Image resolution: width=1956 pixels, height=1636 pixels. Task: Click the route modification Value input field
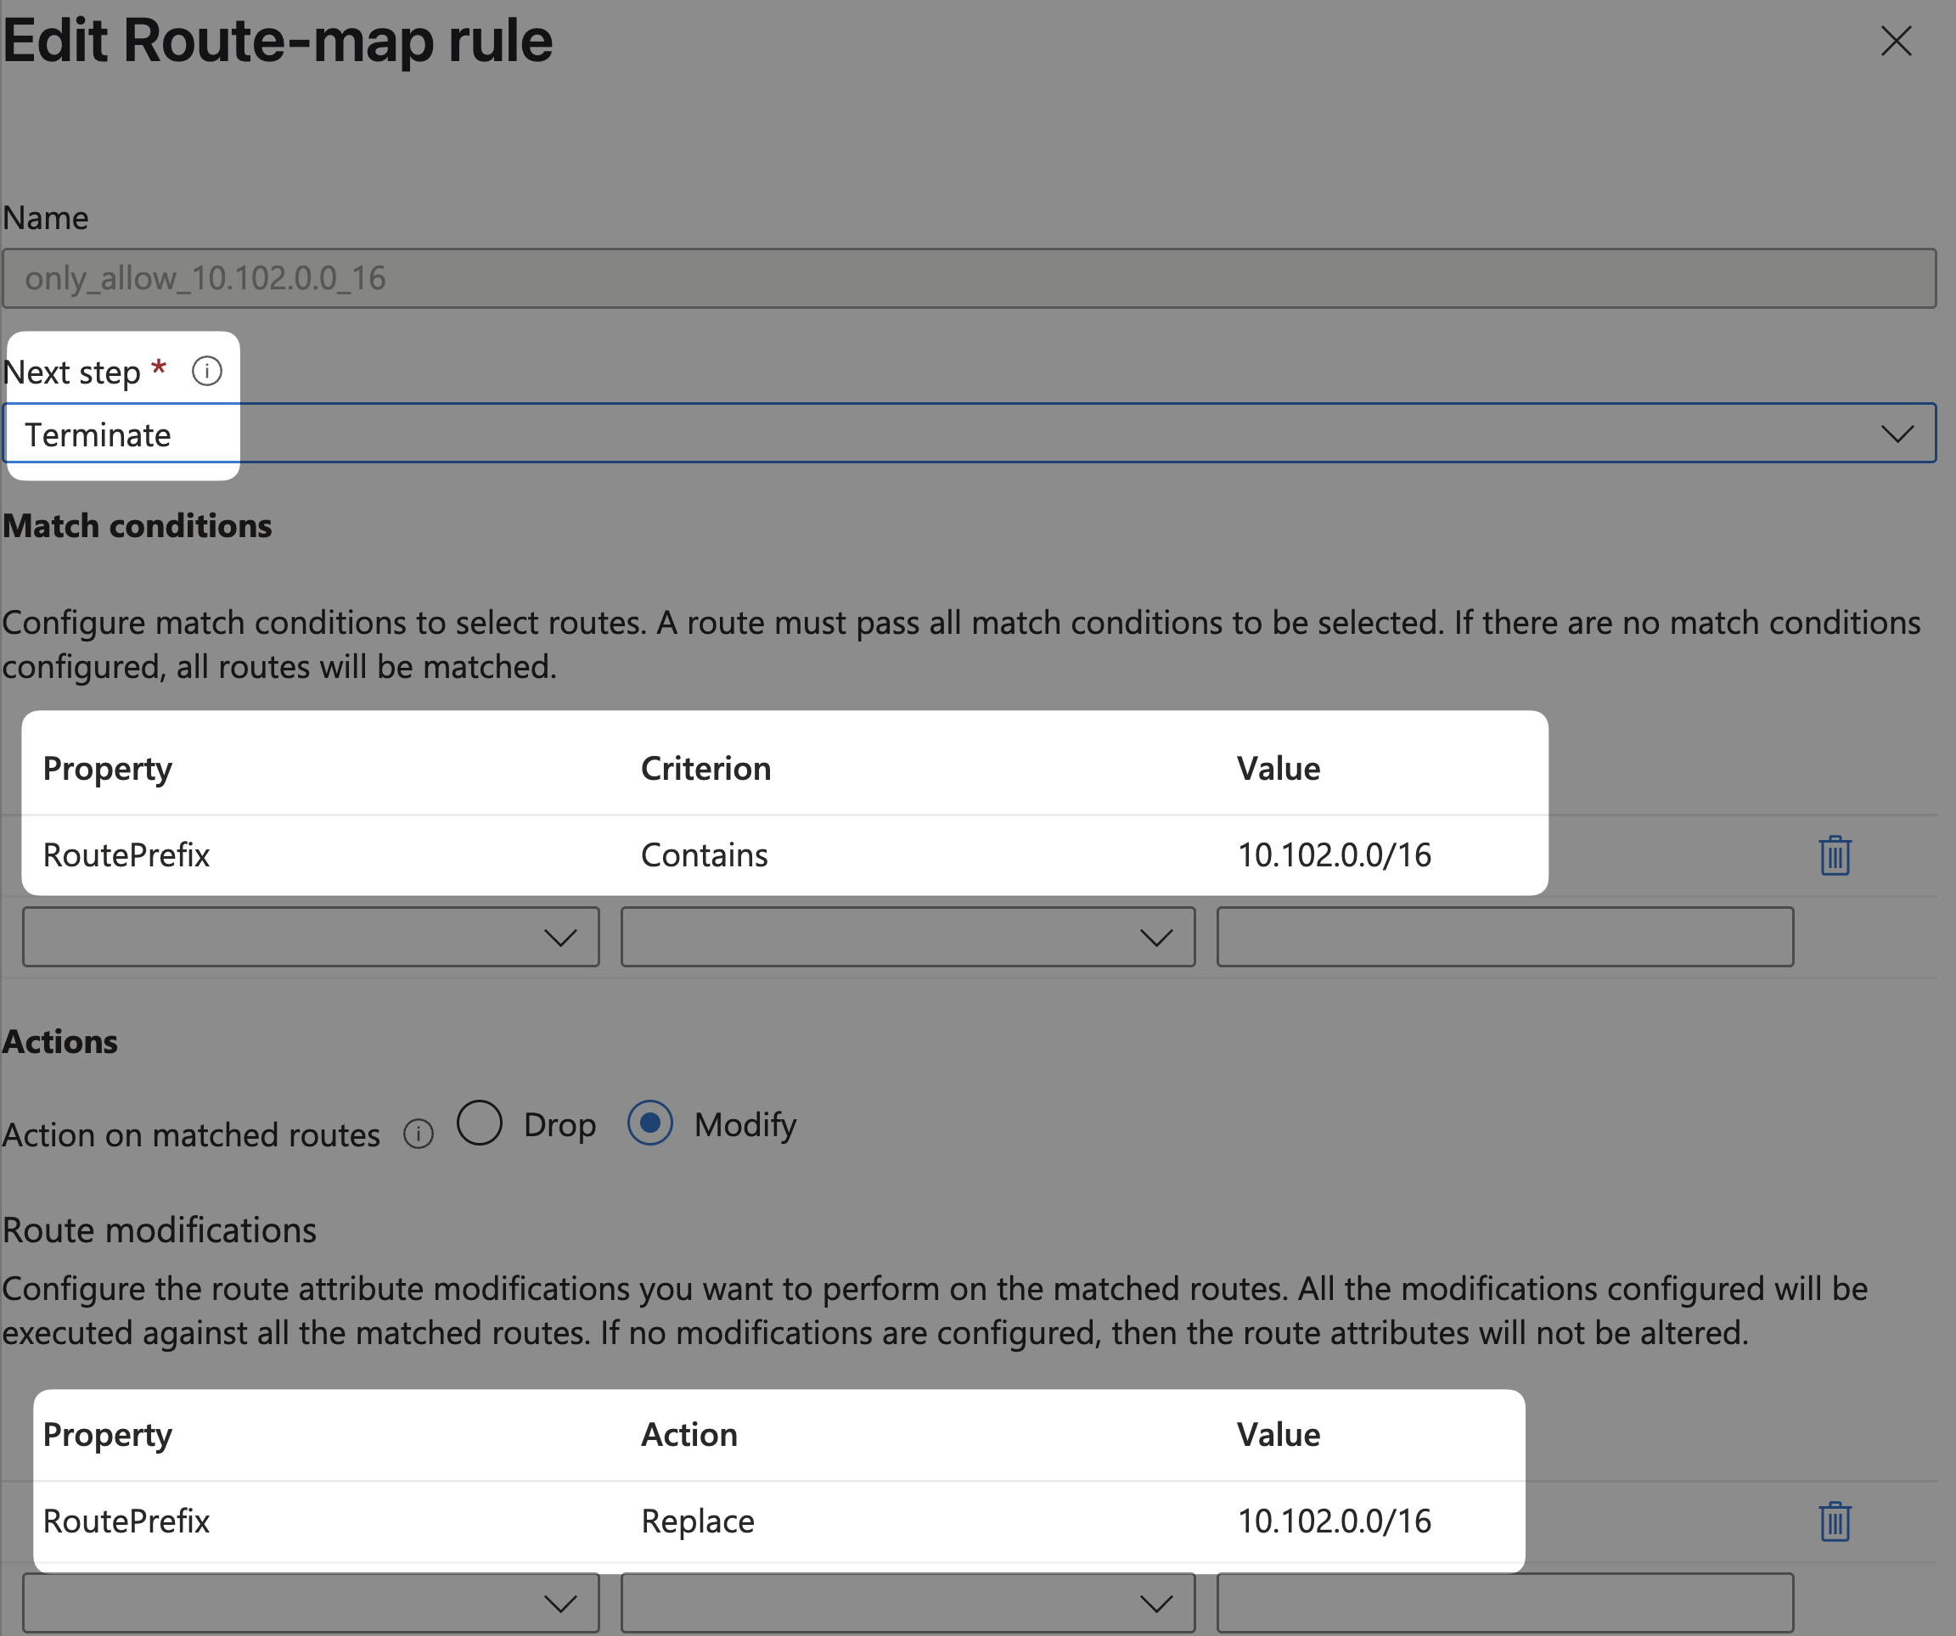tap(1504, 1604)
